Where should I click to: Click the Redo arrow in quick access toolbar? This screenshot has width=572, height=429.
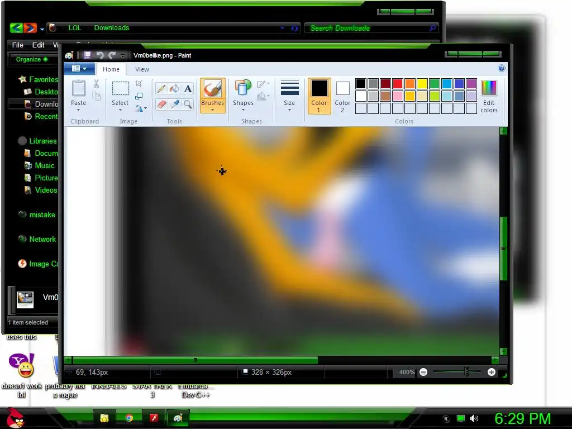[112, 55]
